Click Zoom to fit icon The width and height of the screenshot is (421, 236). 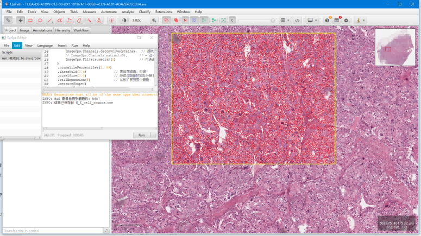154,20
